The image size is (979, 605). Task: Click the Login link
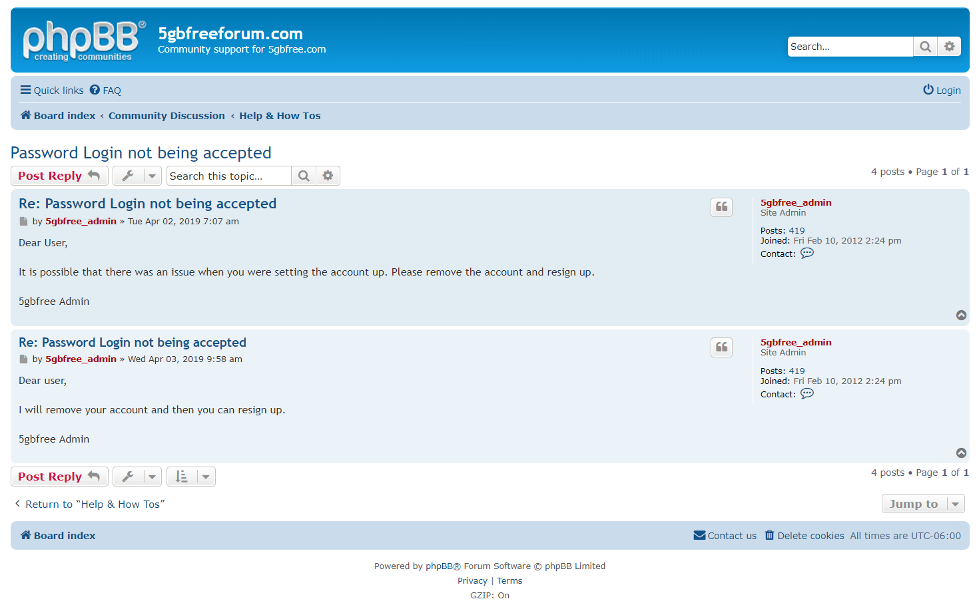click(x=942, y=91)
